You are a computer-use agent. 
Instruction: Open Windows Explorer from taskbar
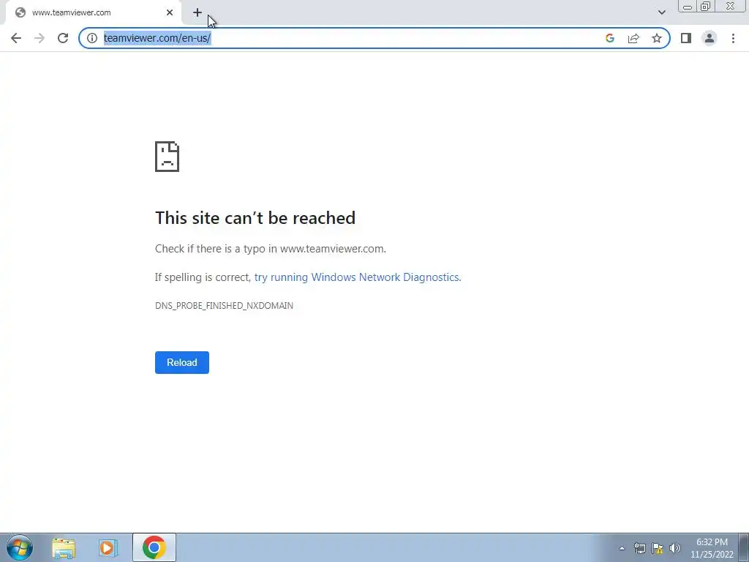[64, 548]
